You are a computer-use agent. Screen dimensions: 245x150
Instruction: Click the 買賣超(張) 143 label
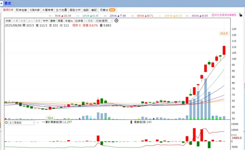pyautogui.click(x=143, y=122)
